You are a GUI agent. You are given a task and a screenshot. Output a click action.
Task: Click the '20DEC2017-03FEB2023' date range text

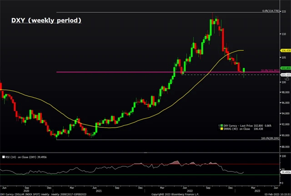pos(74,194)
